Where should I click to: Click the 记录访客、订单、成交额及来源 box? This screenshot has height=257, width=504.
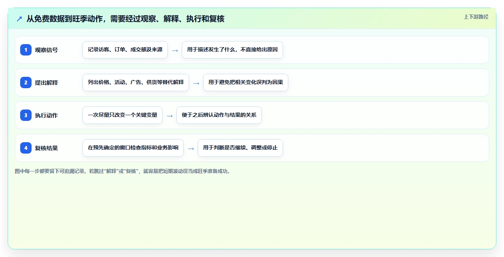pos(125,50)
